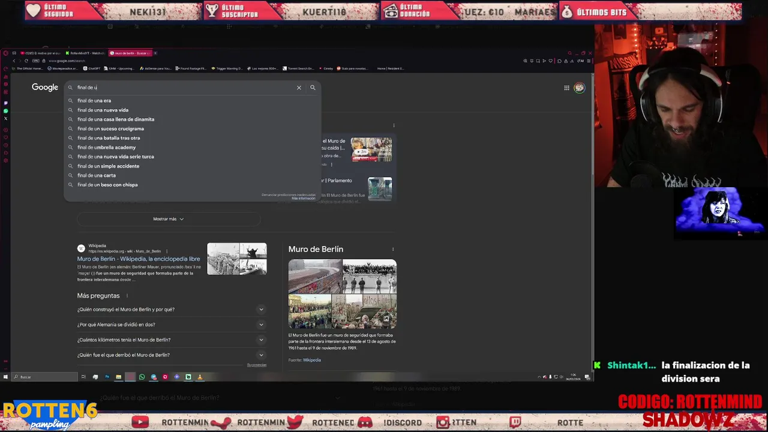Open Wikipedia link 'Muro de Berlín - Wikipedia'
This screenshot has width=768, height=432.
(x=139, y=259)
